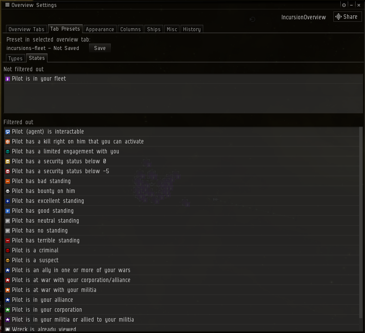Switch to the Types sub-tab

[15, 58]
